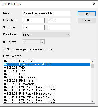The width and height of the screenshot is (98, 107).
Task: Open the Data Type dropdown
Action: coord(46,35)
